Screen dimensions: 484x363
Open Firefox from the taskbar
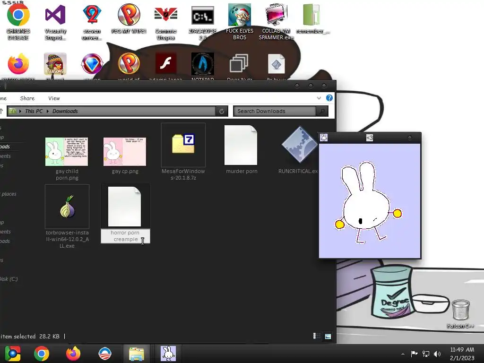(73, 354)
